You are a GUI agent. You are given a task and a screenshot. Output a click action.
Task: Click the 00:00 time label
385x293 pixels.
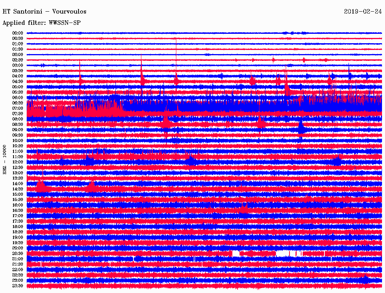pyautogui.click(x=17, y=33)
